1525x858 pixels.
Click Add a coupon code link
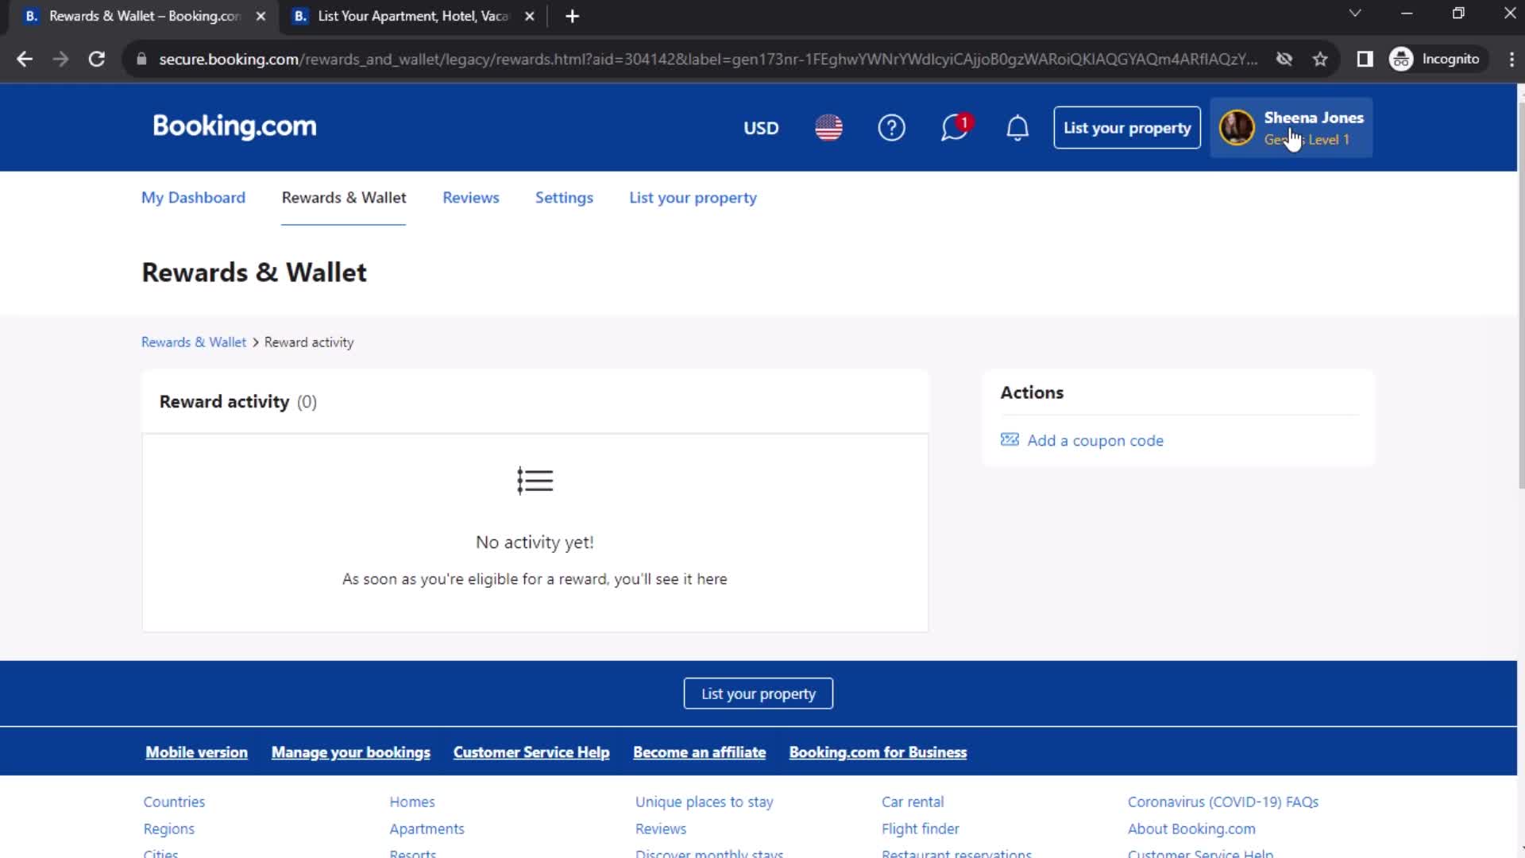1095,440
